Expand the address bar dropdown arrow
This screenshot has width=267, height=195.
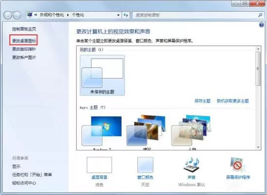118,15
